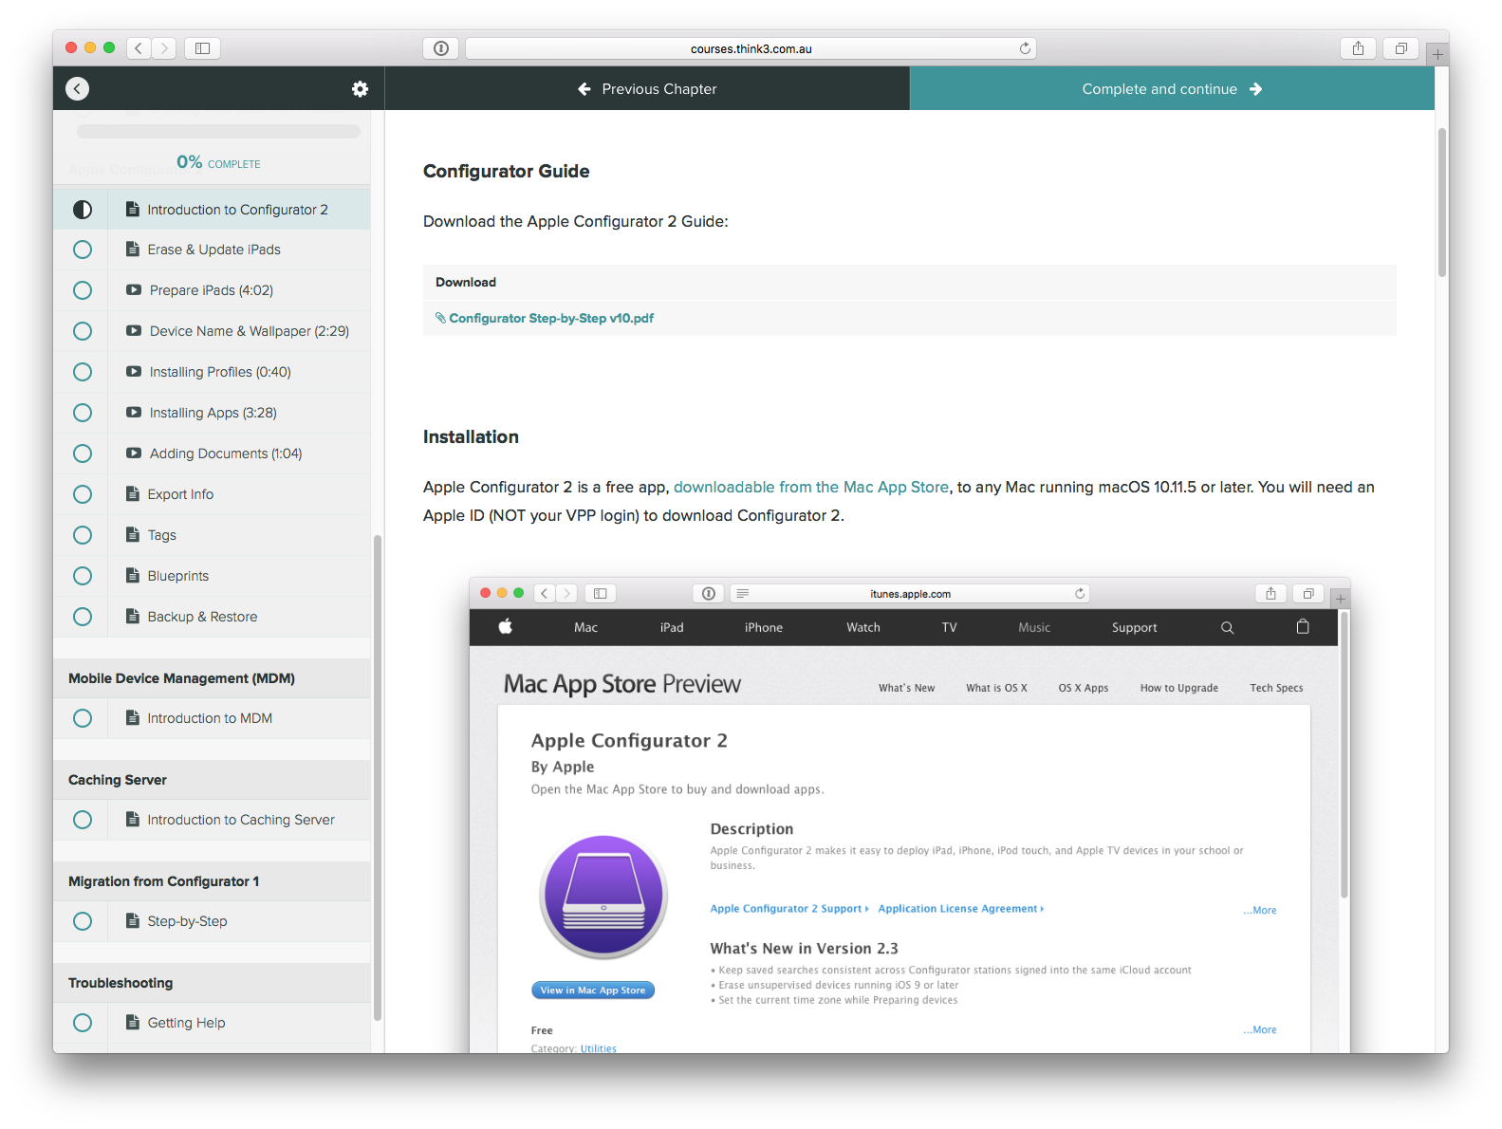The height and width of the screenshot is (1129, 1502).
Task: Open Erase & Update iPads lesson
Action: (213, 250)
